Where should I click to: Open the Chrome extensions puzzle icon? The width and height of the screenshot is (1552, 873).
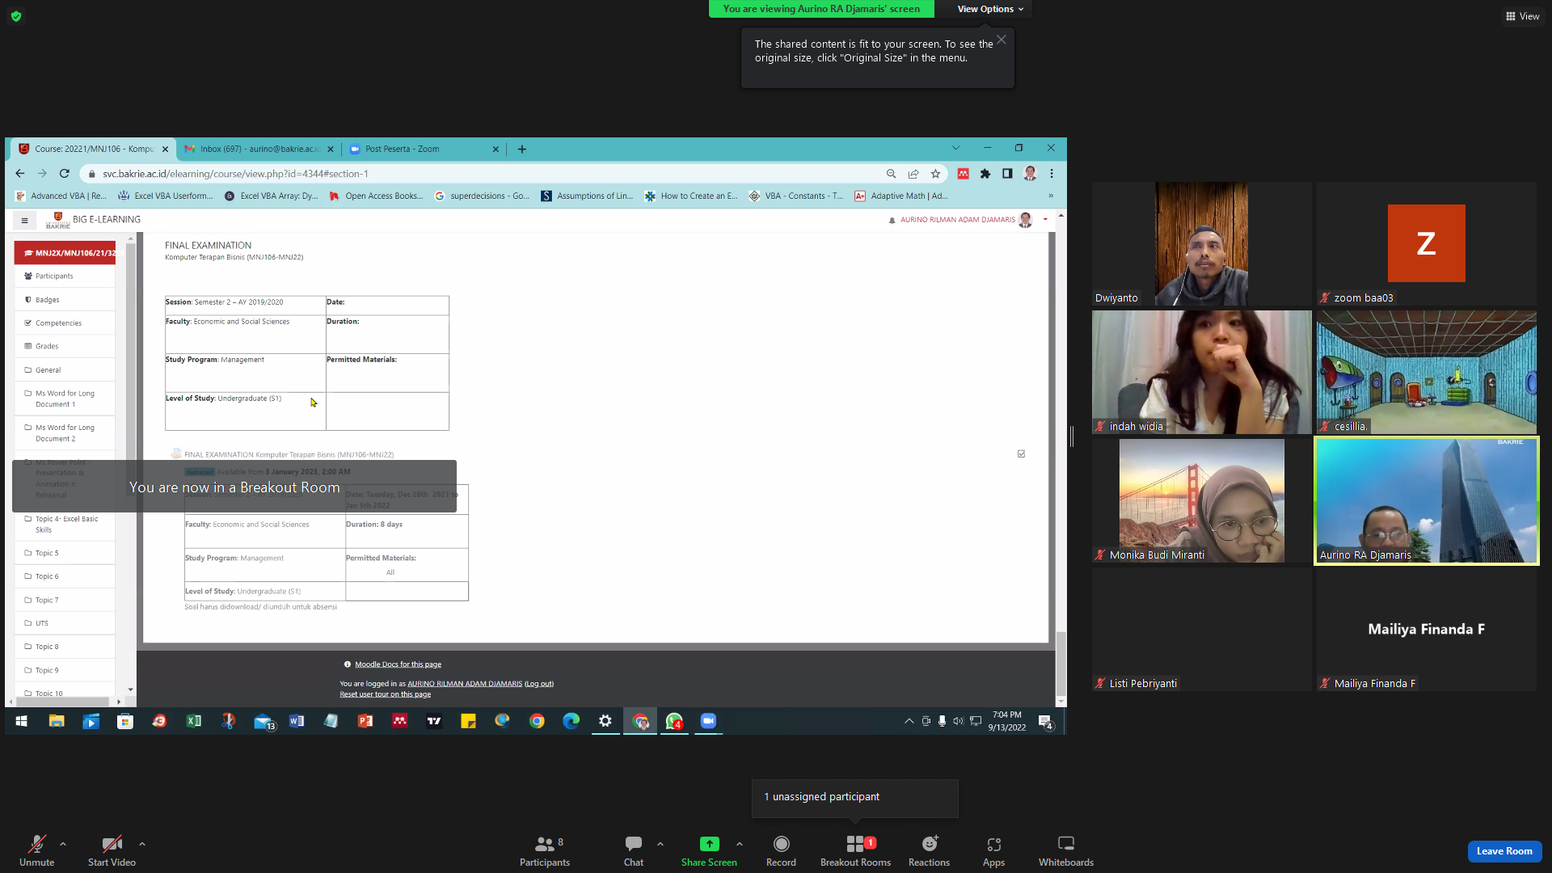tap(985, 174)
